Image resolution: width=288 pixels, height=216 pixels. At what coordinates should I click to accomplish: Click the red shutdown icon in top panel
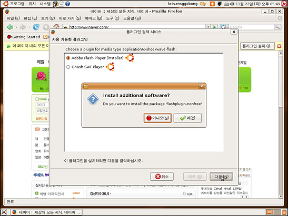point(284,4)
